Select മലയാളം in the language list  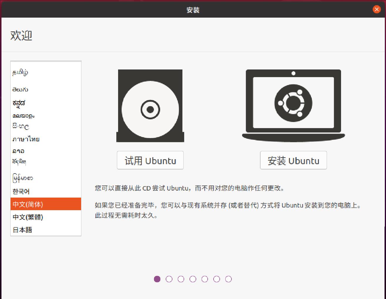[x=46, y=116]
